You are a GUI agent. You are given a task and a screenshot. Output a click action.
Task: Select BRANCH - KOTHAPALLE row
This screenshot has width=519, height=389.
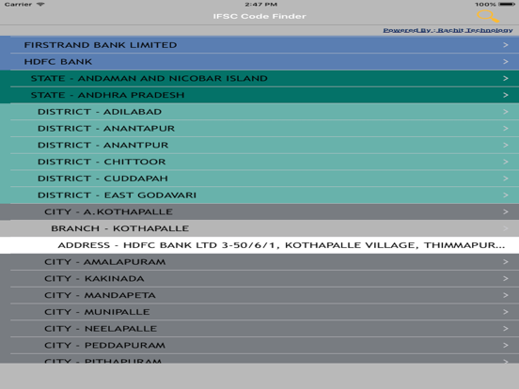pyautogui.click(x=259, y=228)
